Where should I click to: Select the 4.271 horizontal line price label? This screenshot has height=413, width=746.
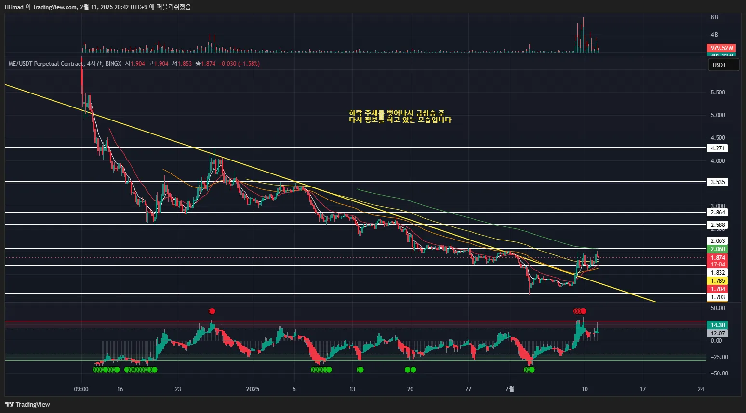[x=717, y=148]
